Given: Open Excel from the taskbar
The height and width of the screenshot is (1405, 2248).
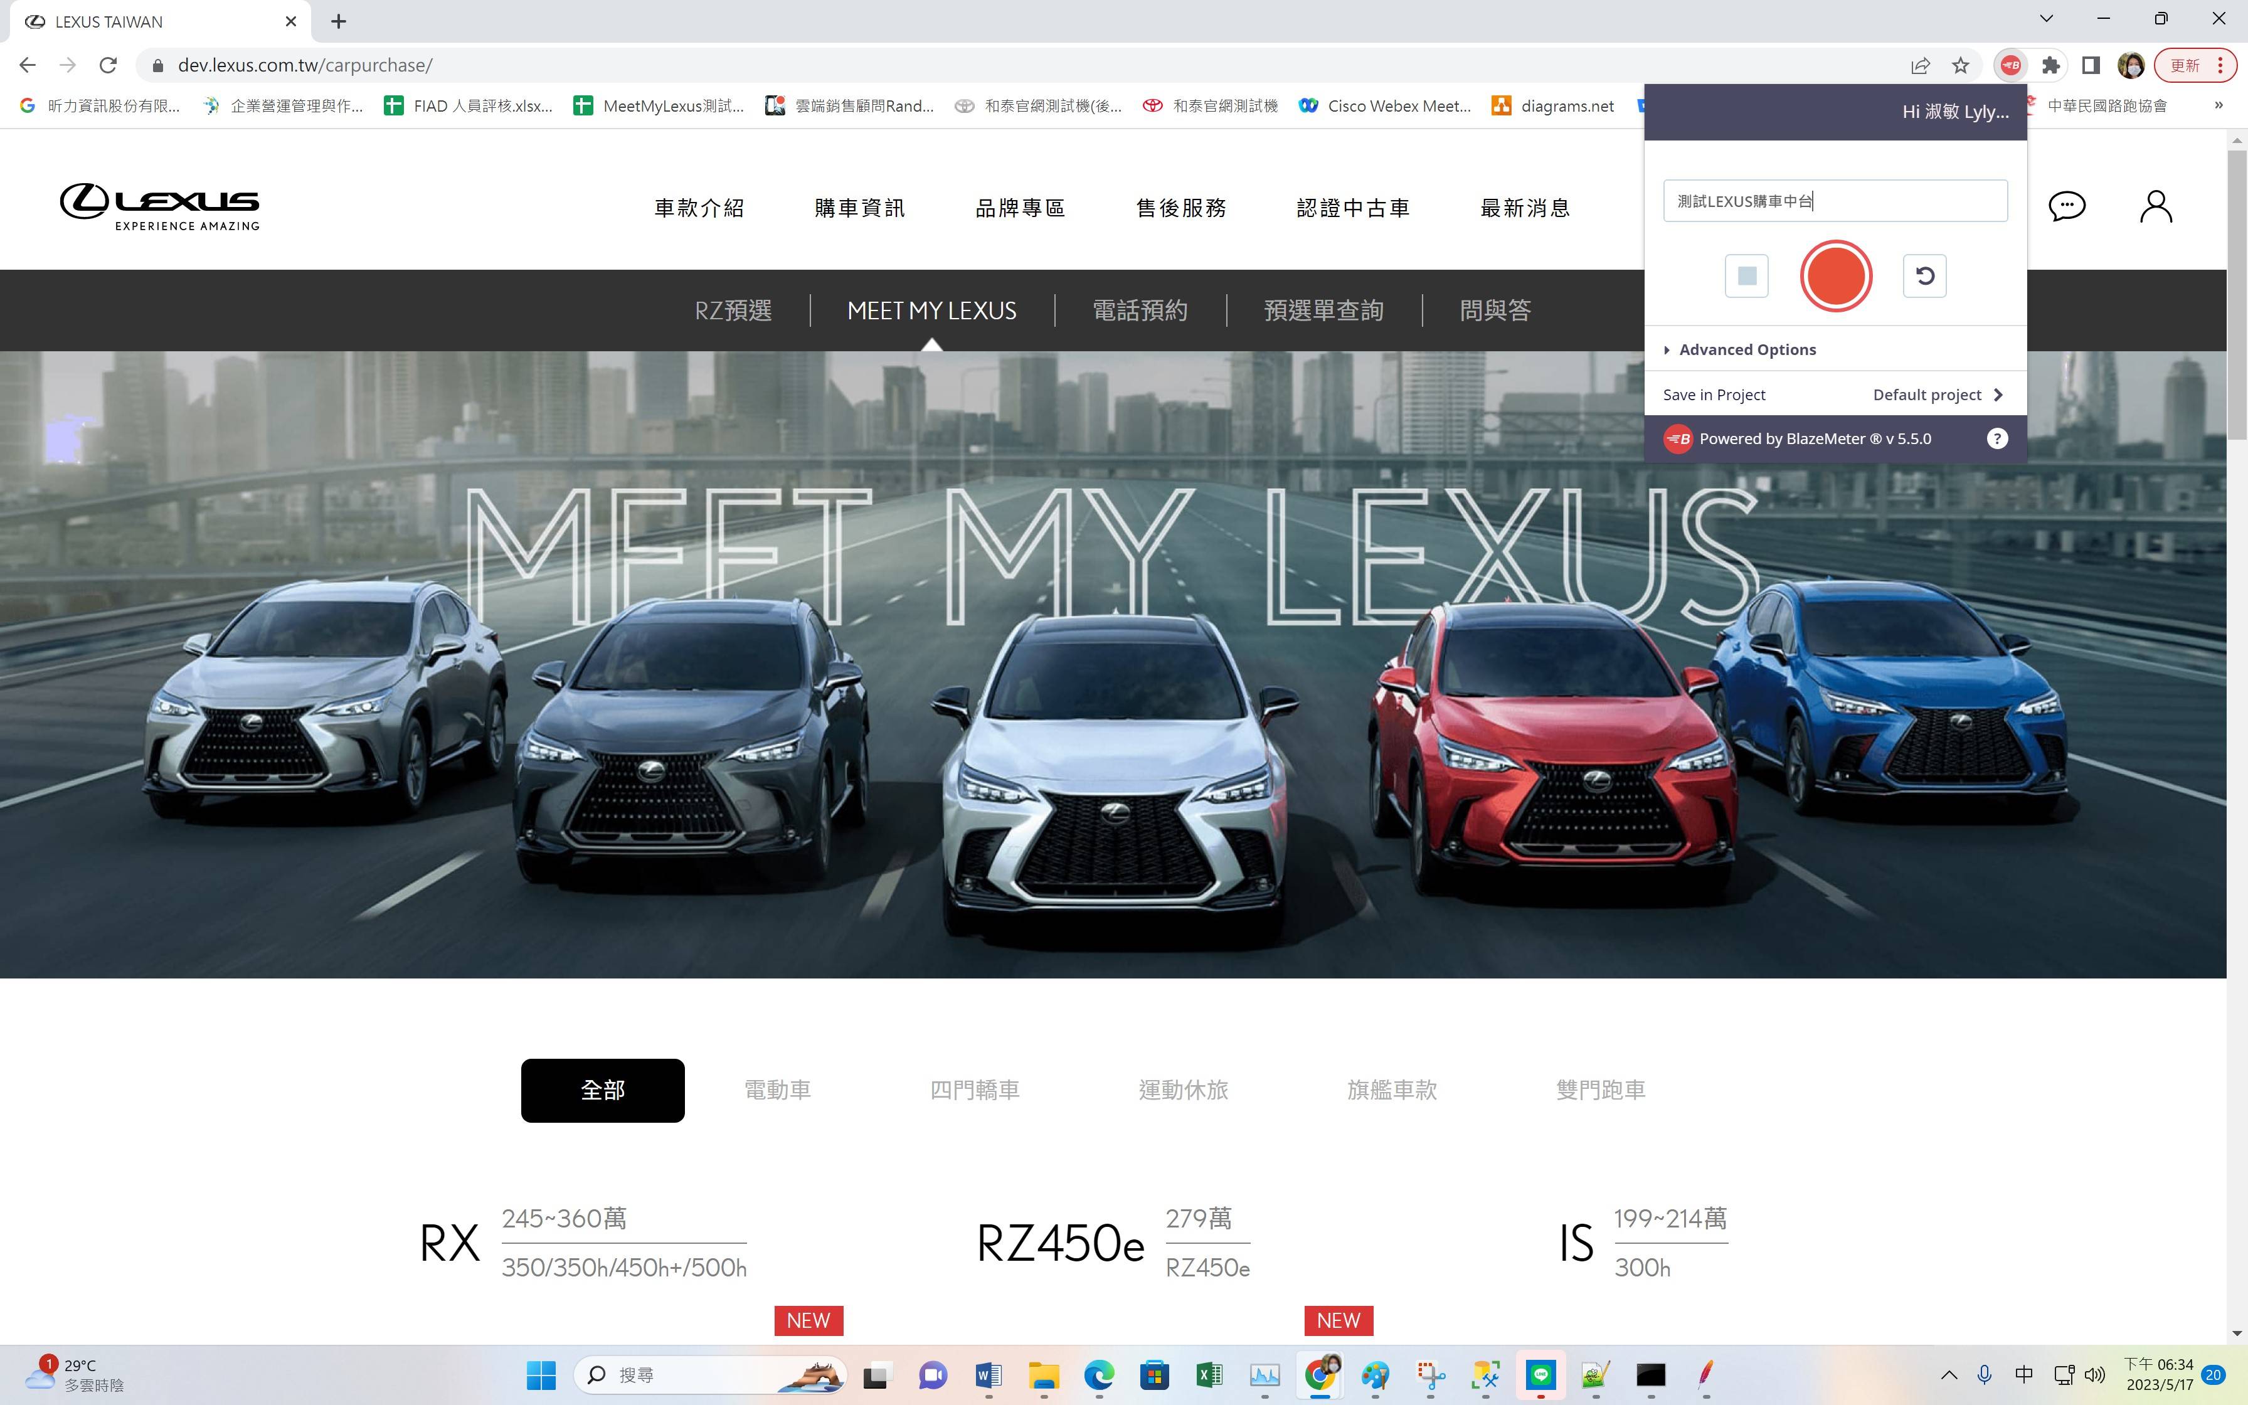Looking at the screenshot, I should (1209, 1376).
